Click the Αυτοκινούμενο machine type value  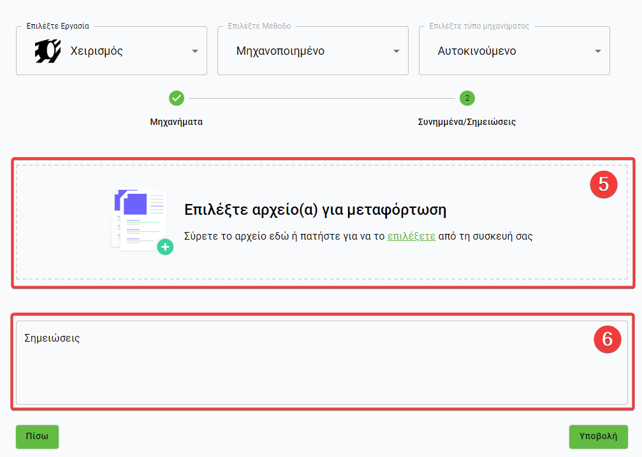(x=477, y=51)
